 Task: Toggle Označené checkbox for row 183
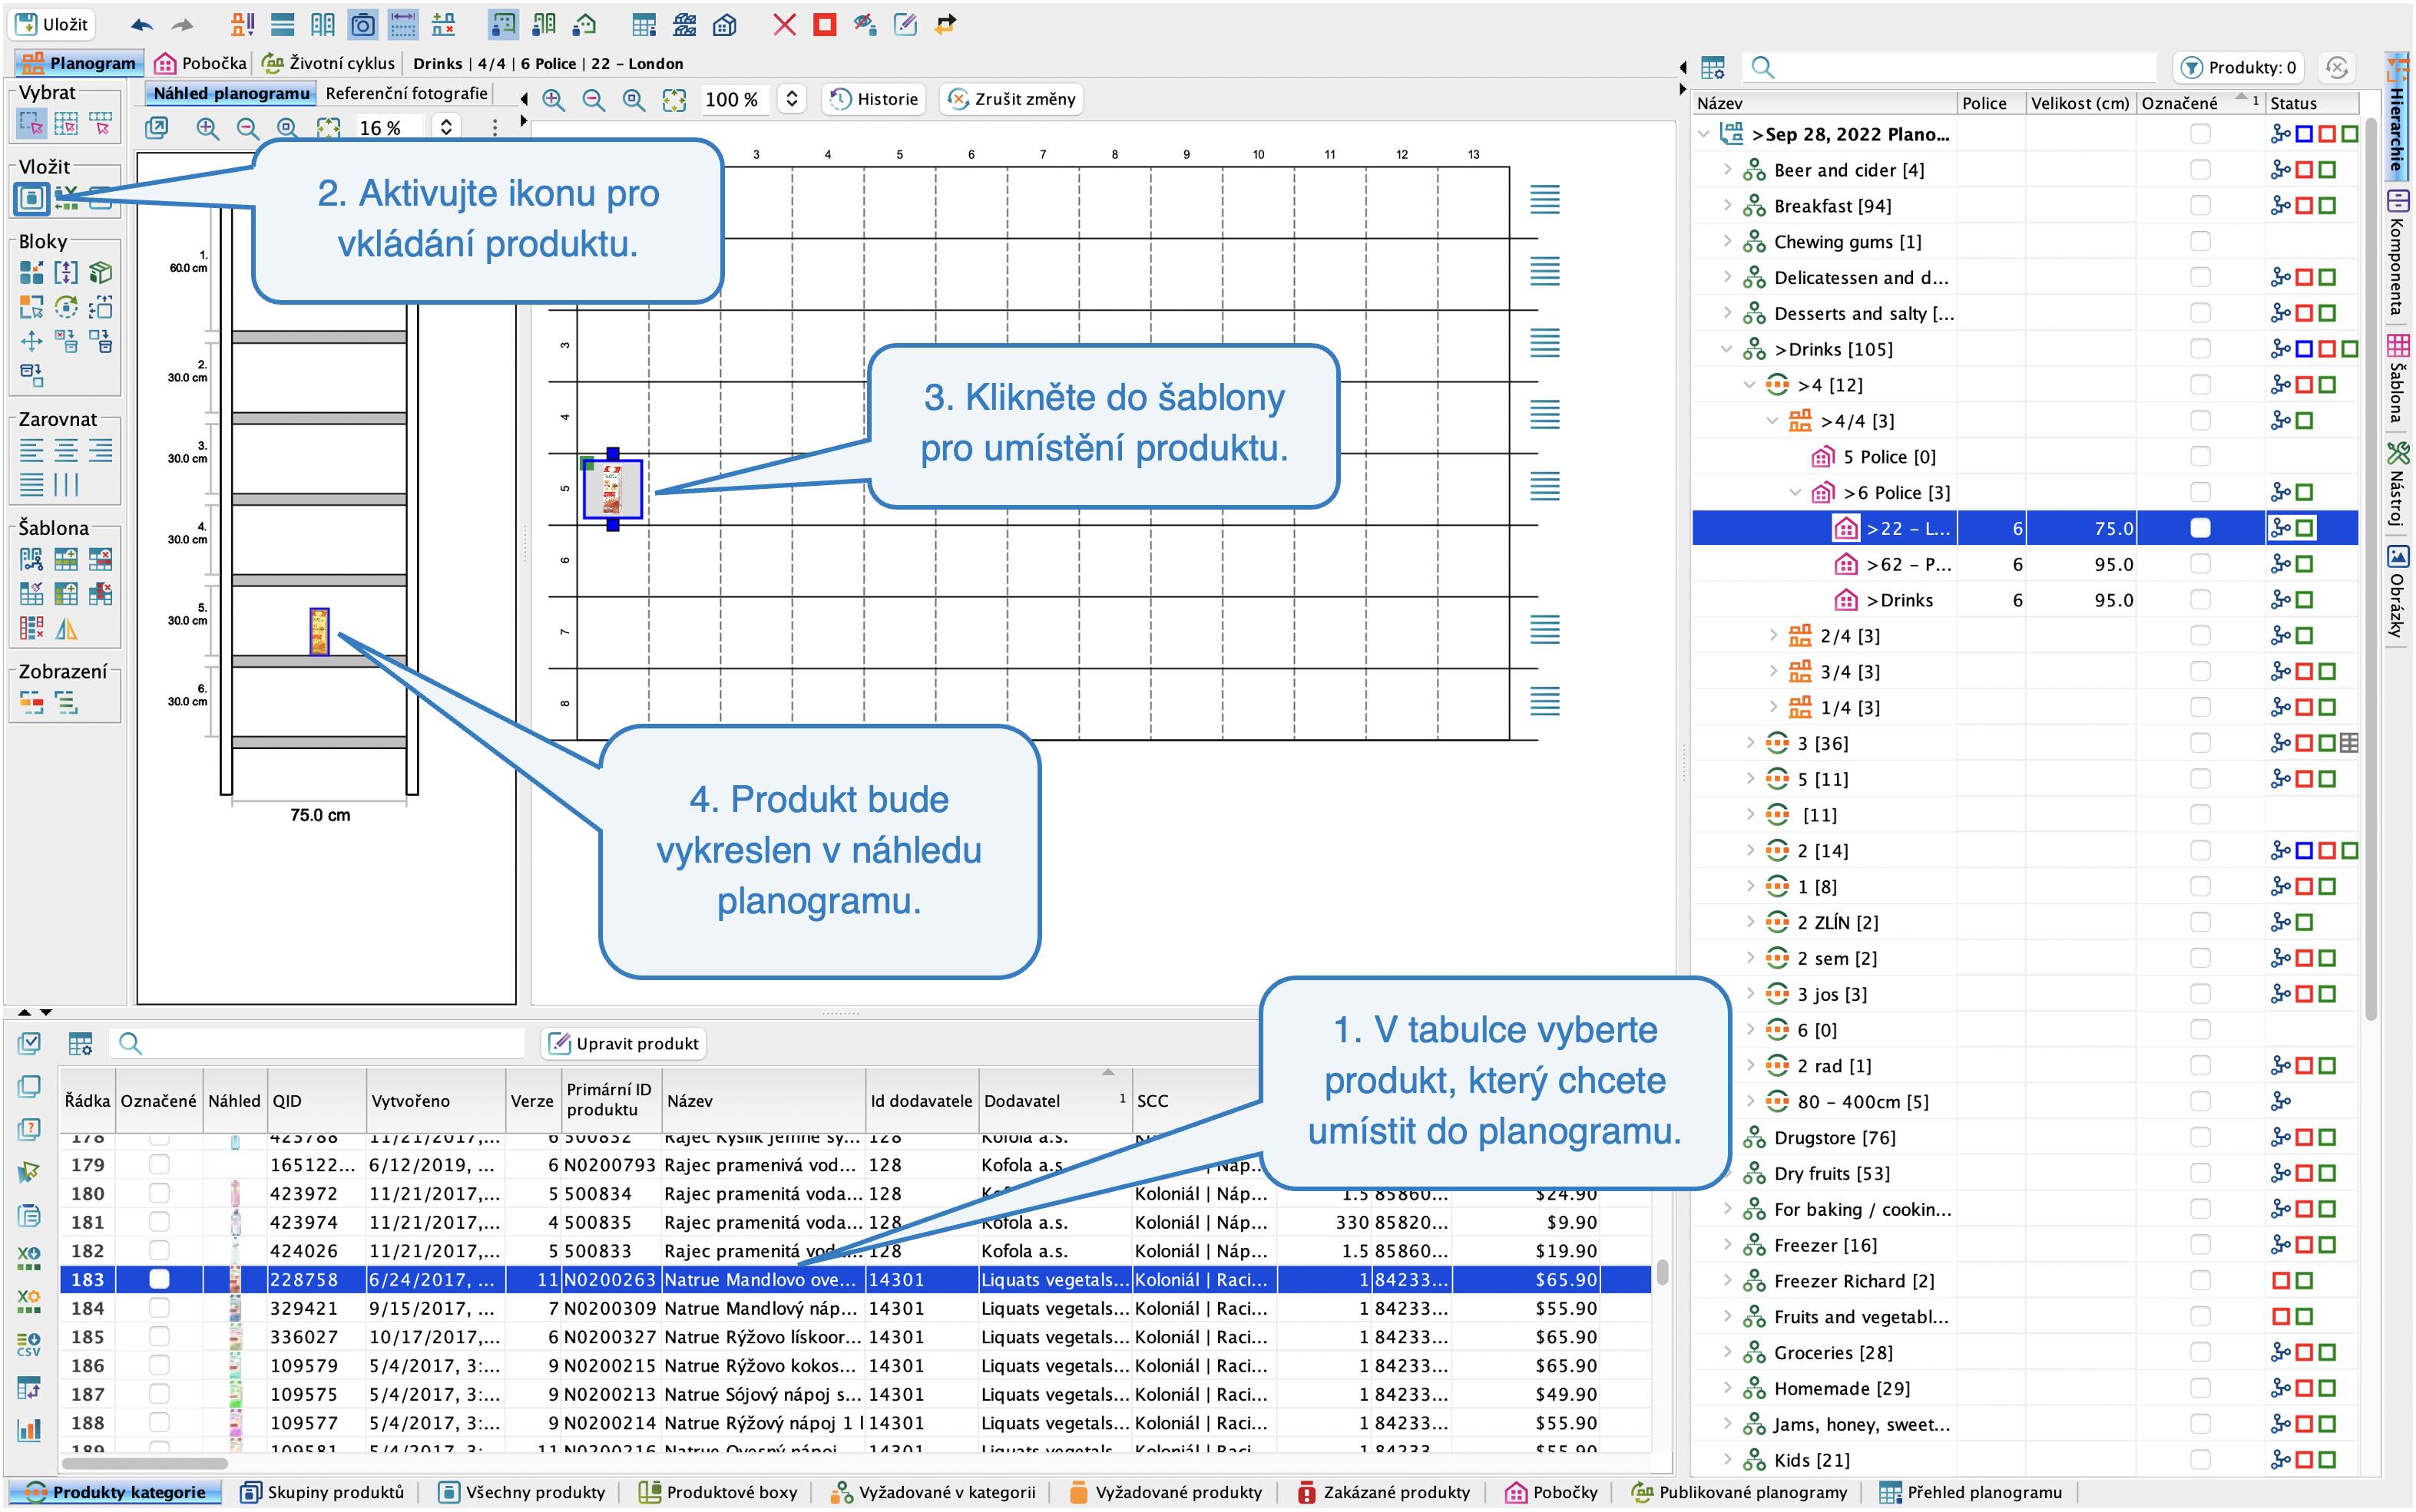point(159,1279)
